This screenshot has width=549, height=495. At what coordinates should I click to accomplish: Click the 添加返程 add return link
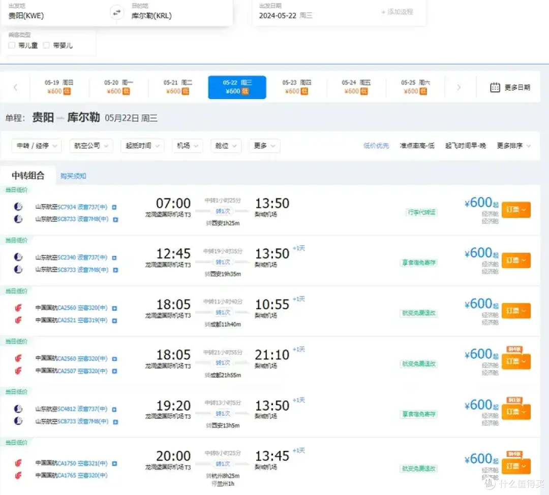pos(398,12)
